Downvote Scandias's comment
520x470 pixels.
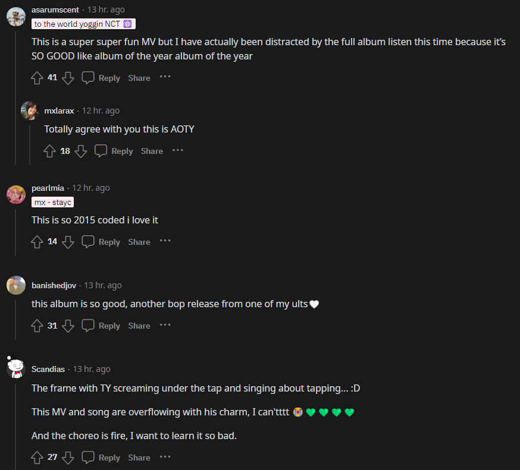pyautogui.click(x=68, y=458)
